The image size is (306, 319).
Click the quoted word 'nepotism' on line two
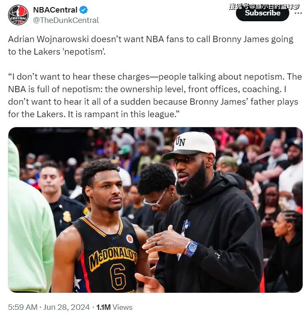point(85,52)
